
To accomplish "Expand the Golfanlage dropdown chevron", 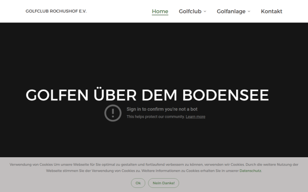I will (249, 11).
